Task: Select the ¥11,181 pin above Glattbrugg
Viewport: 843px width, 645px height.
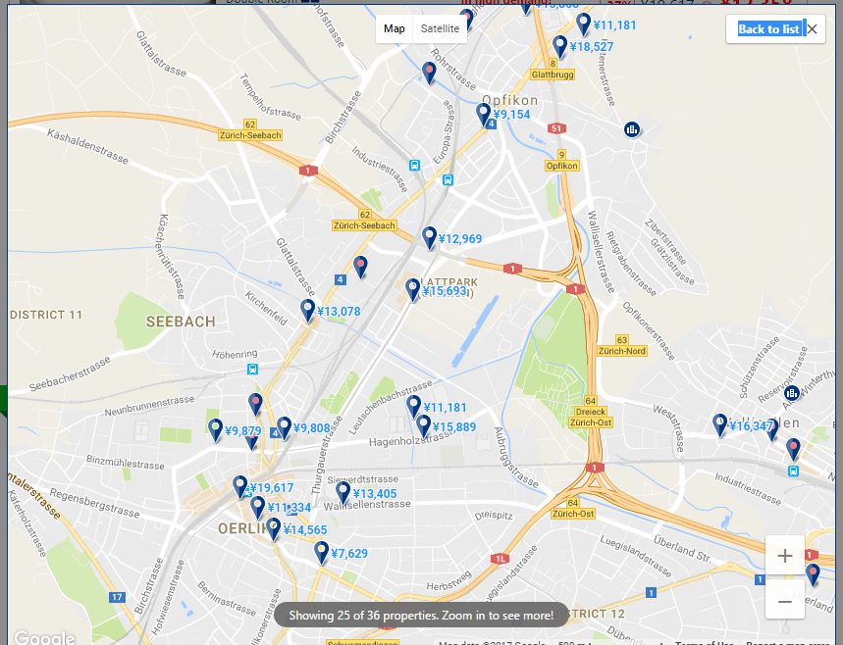Action: (x=583, y=25)
